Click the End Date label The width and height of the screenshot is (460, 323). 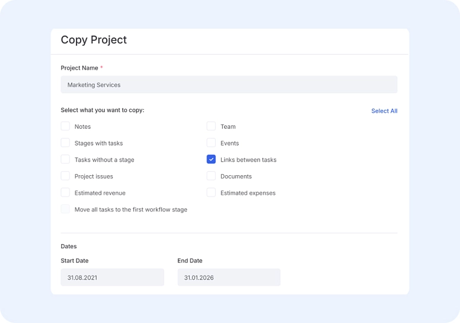coord(190,261)
